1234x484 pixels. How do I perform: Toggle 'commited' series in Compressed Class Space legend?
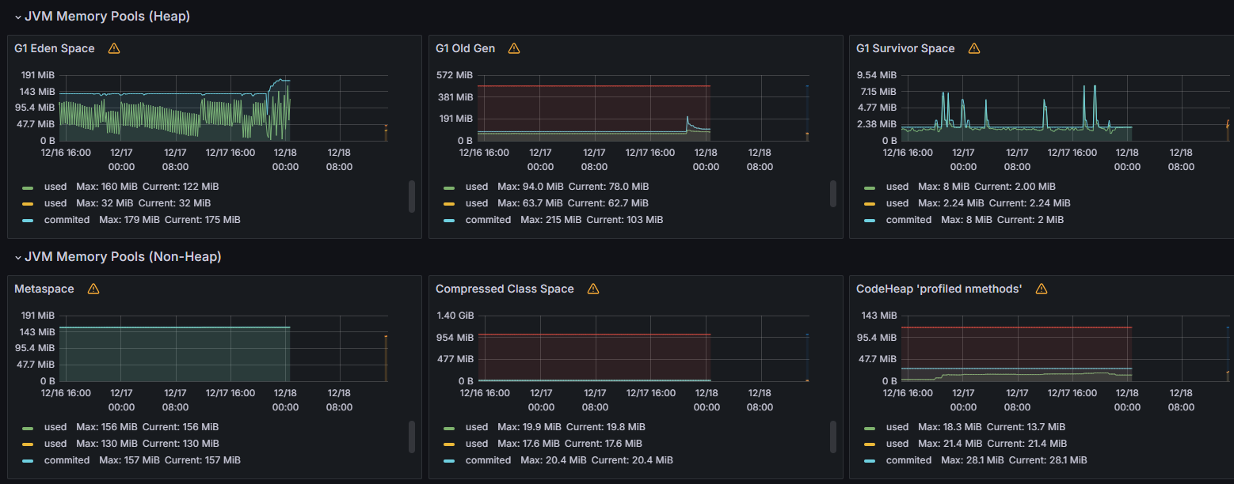click(x=488, y=459)
